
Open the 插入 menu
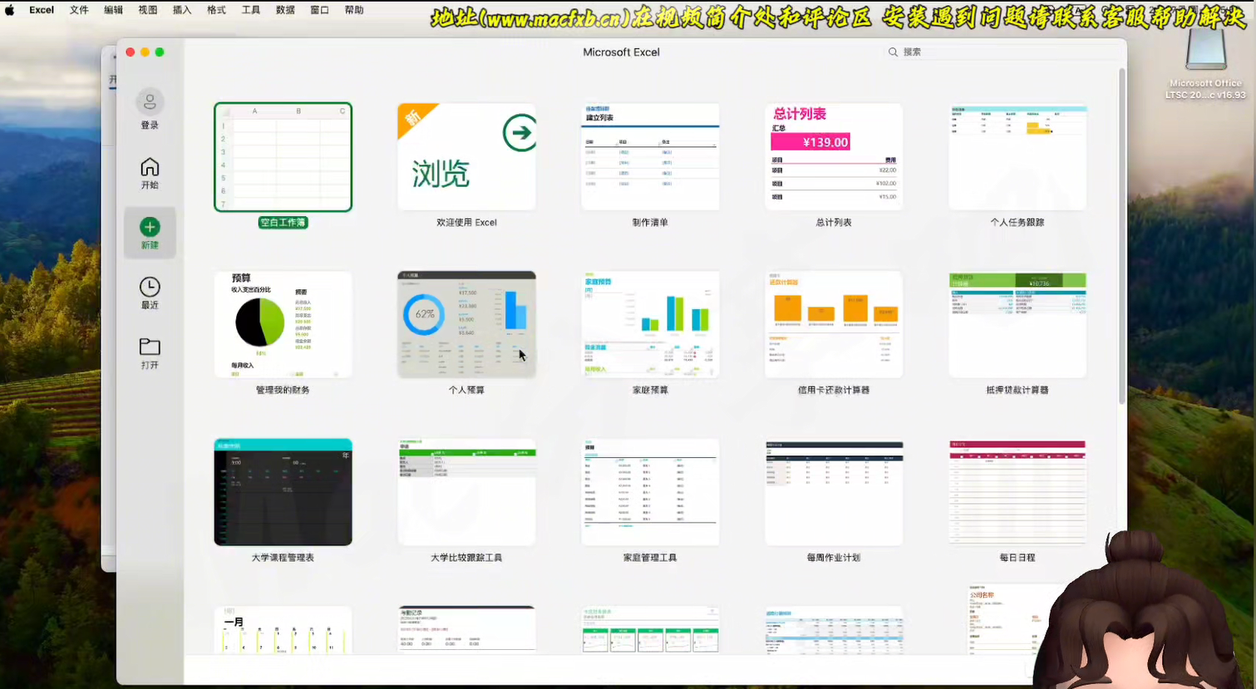coord(182,10)
